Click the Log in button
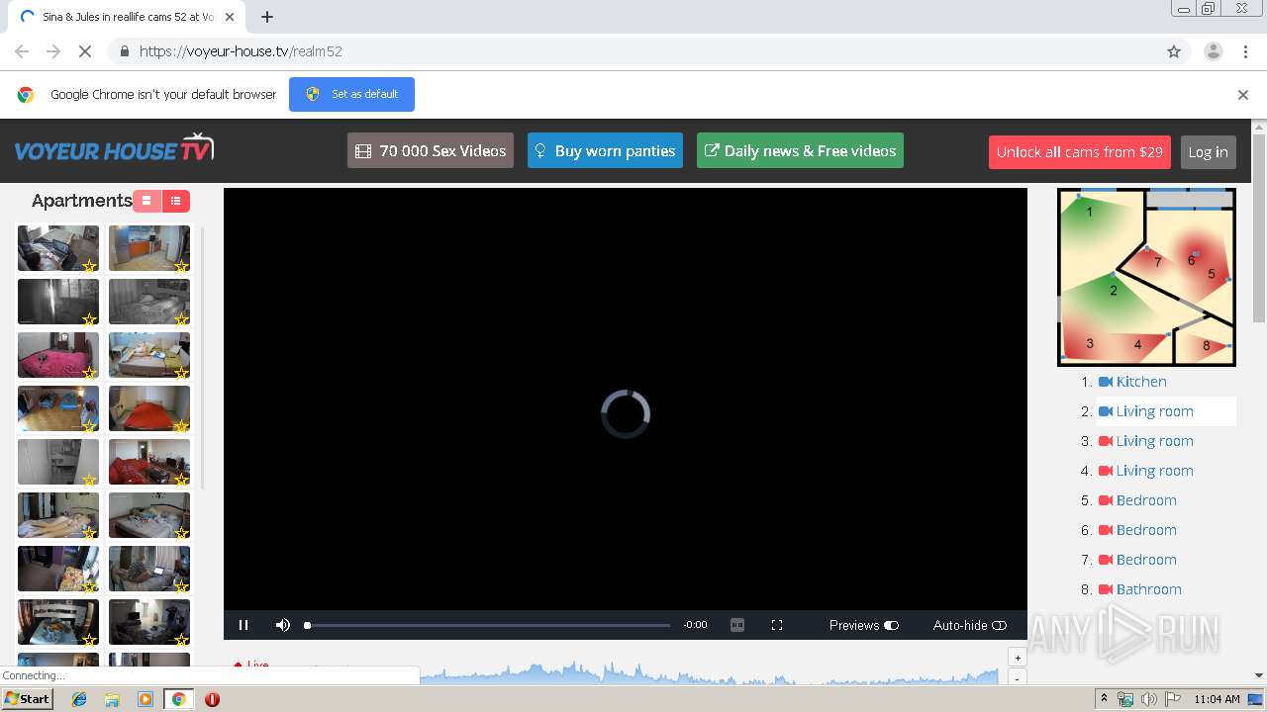 point(1208,151)
